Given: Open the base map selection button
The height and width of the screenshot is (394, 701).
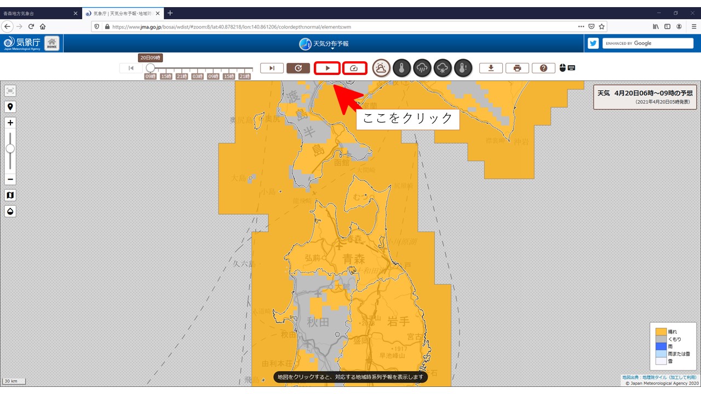Looking at the screenshot, I should coord(10,195).
